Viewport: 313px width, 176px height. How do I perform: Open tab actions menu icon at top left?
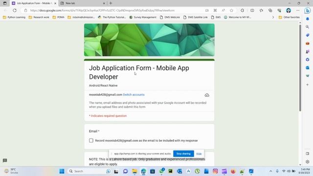pos(5,3)
